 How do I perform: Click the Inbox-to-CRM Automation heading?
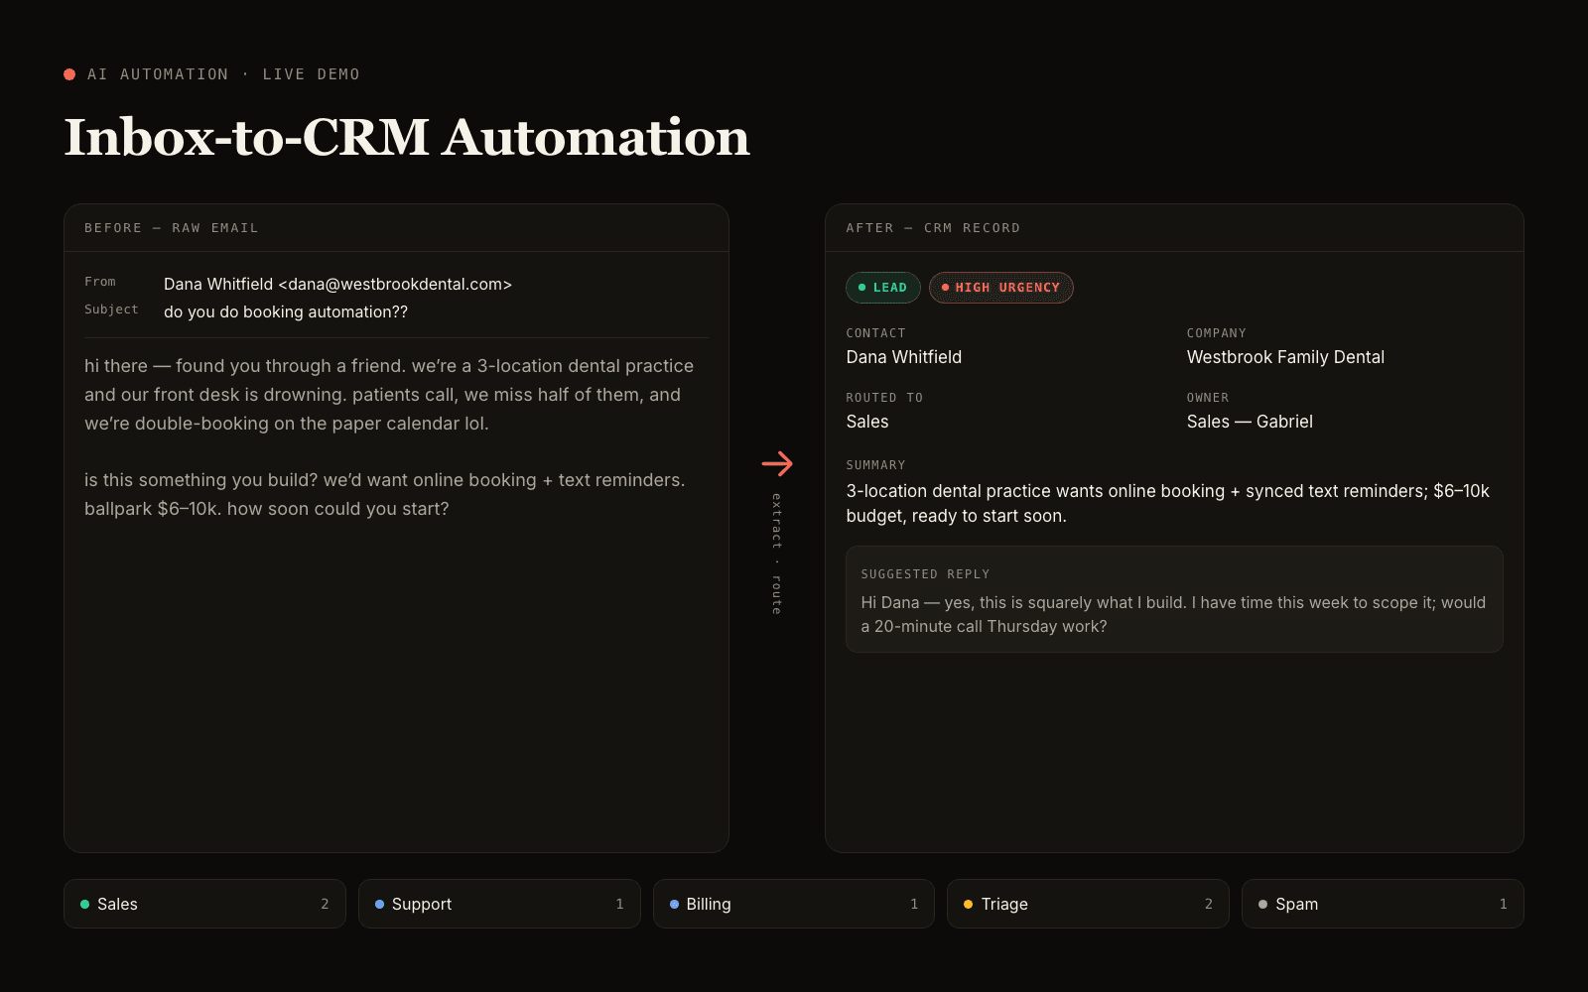407,137
